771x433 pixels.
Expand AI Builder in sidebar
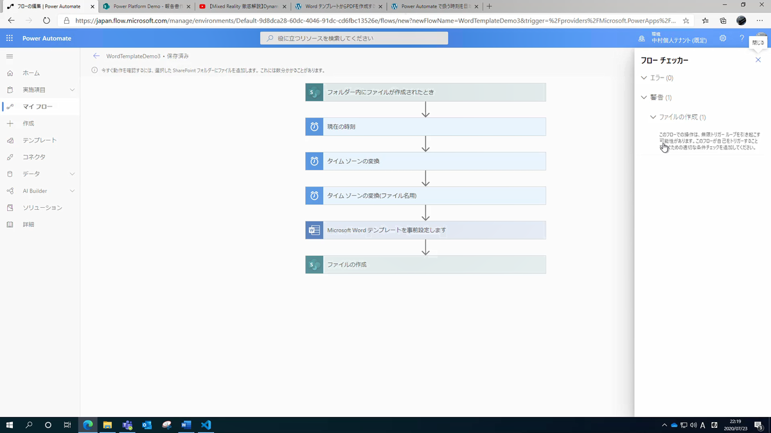[72, 191]
